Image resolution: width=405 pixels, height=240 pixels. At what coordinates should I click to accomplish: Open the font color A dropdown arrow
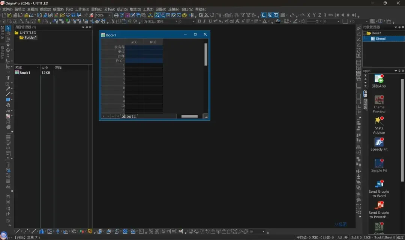click(269, 21)
